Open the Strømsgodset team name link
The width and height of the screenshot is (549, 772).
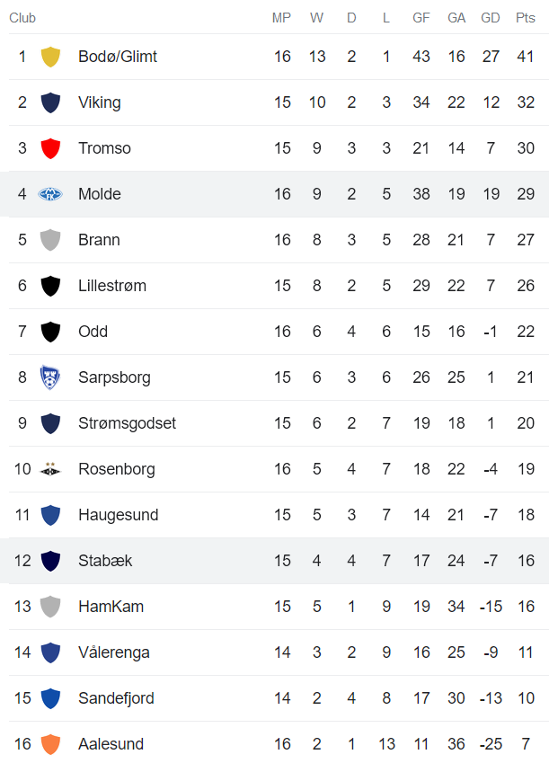tap(128, 422)
